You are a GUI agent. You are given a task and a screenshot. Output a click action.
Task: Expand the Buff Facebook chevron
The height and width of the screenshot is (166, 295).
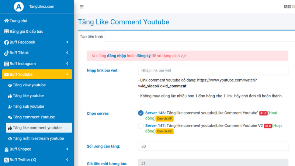(x=67, y=42)
